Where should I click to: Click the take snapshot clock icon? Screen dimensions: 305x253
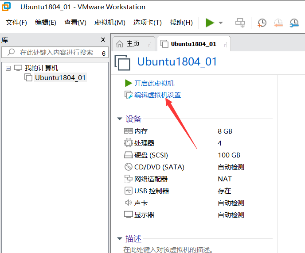(x=262, y=23)
